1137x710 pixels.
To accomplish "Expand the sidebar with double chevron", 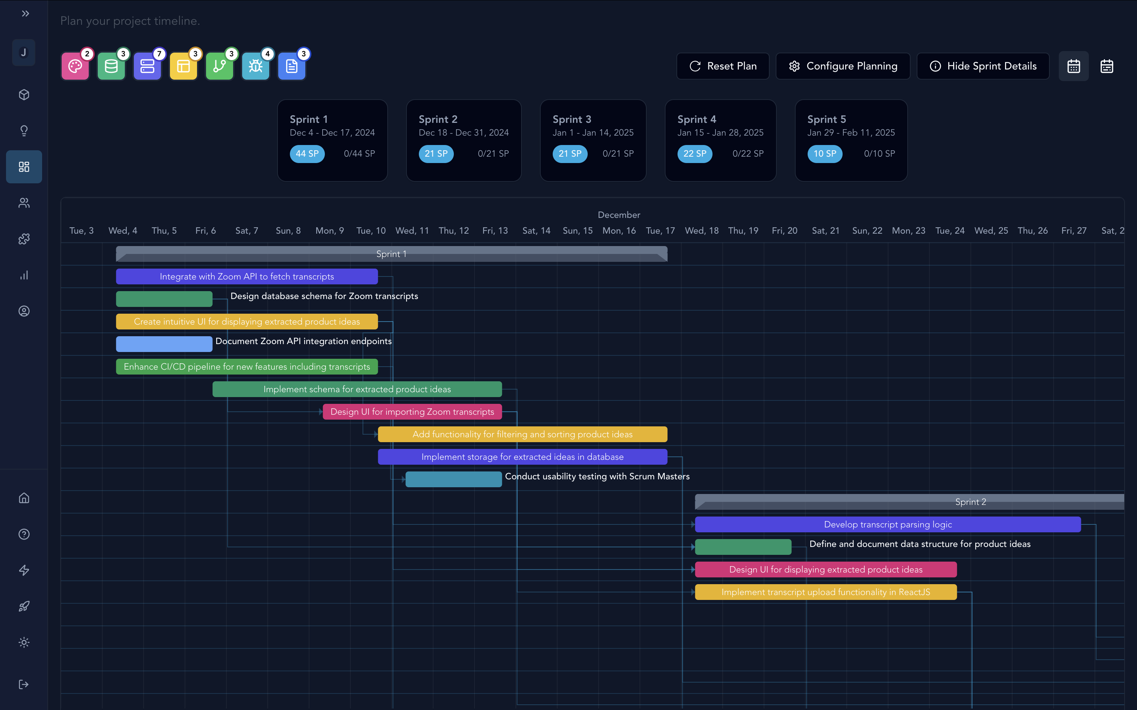I will pos(25,14).
